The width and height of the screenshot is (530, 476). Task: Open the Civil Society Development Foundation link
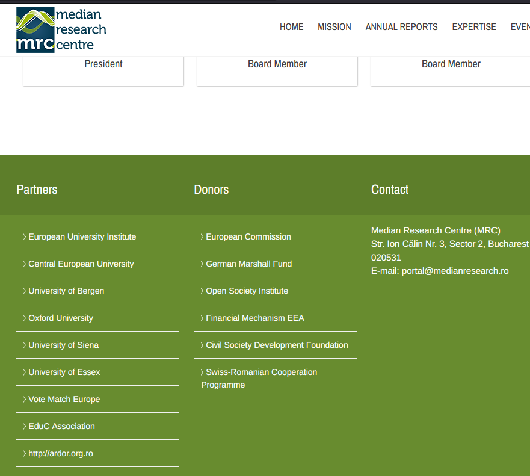[277, 345]
